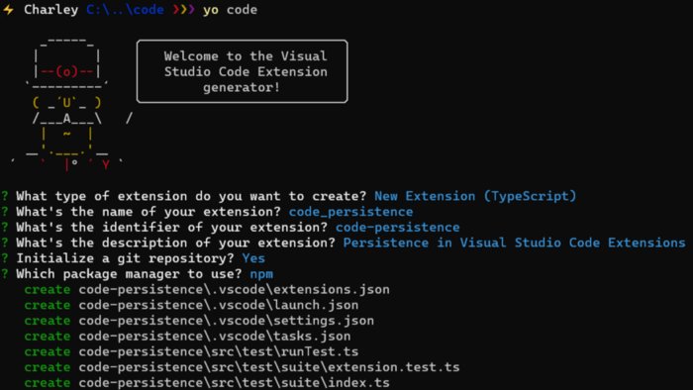Click the multicolored prompt arrows '>>>'
The image size is (693, 390).
coord(183,9)
